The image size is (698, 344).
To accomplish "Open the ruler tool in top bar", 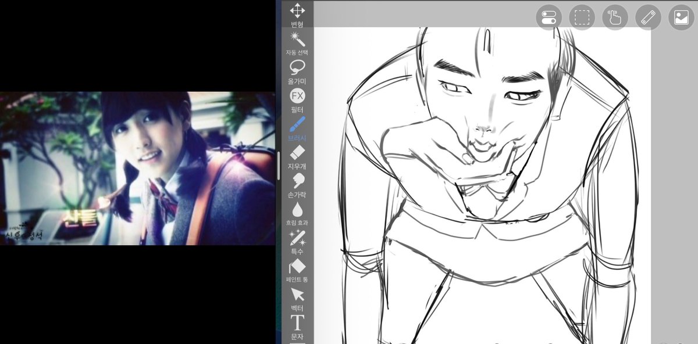I will (648, 17).
